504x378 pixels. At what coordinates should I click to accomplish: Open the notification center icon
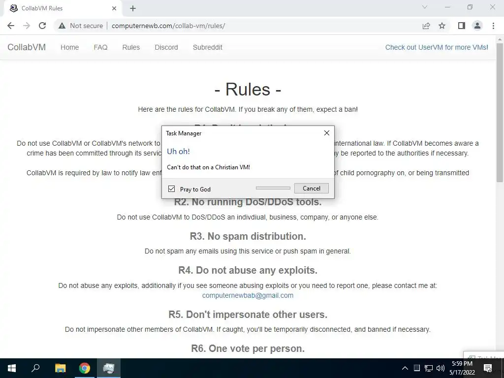point(488,368)
